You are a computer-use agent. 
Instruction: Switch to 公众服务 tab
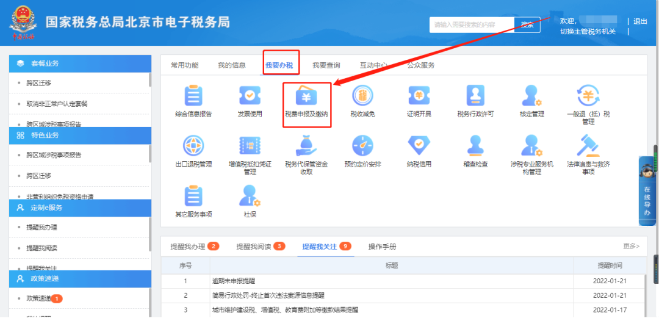[420, 65]
